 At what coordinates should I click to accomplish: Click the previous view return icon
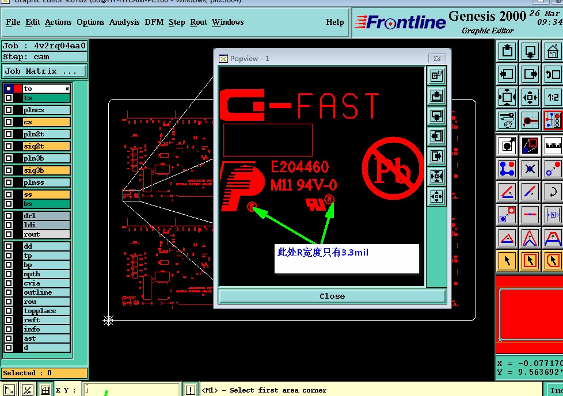553,74
